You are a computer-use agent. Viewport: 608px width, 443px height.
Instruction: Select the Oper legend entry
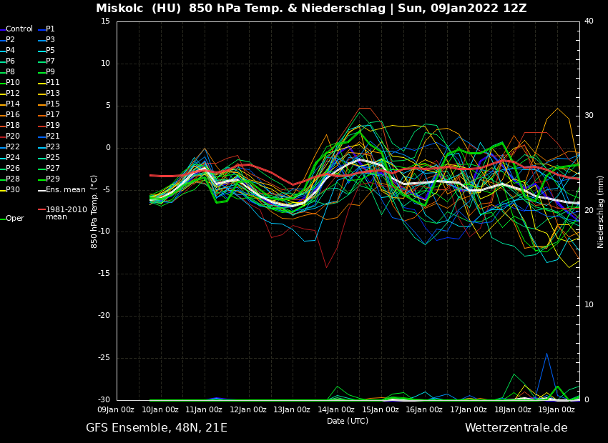(x=15, y=219)
